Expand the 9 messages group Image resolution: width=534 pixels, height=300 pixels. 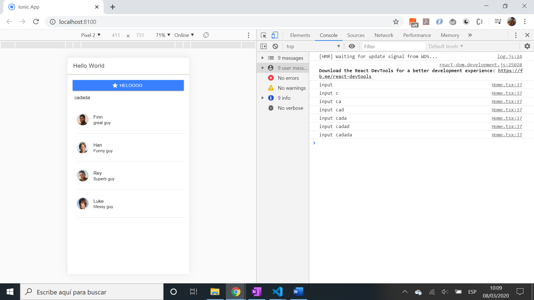point(262,58)
